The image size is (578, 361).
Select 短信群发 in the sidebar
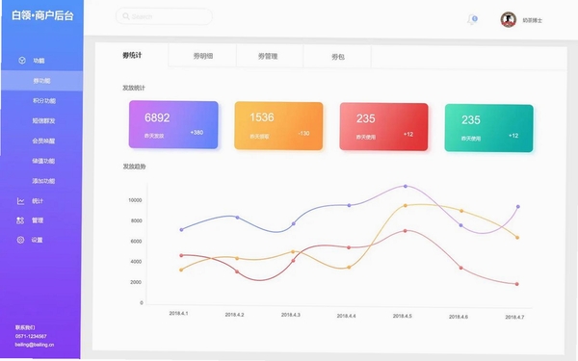click(x=43, y=121)
